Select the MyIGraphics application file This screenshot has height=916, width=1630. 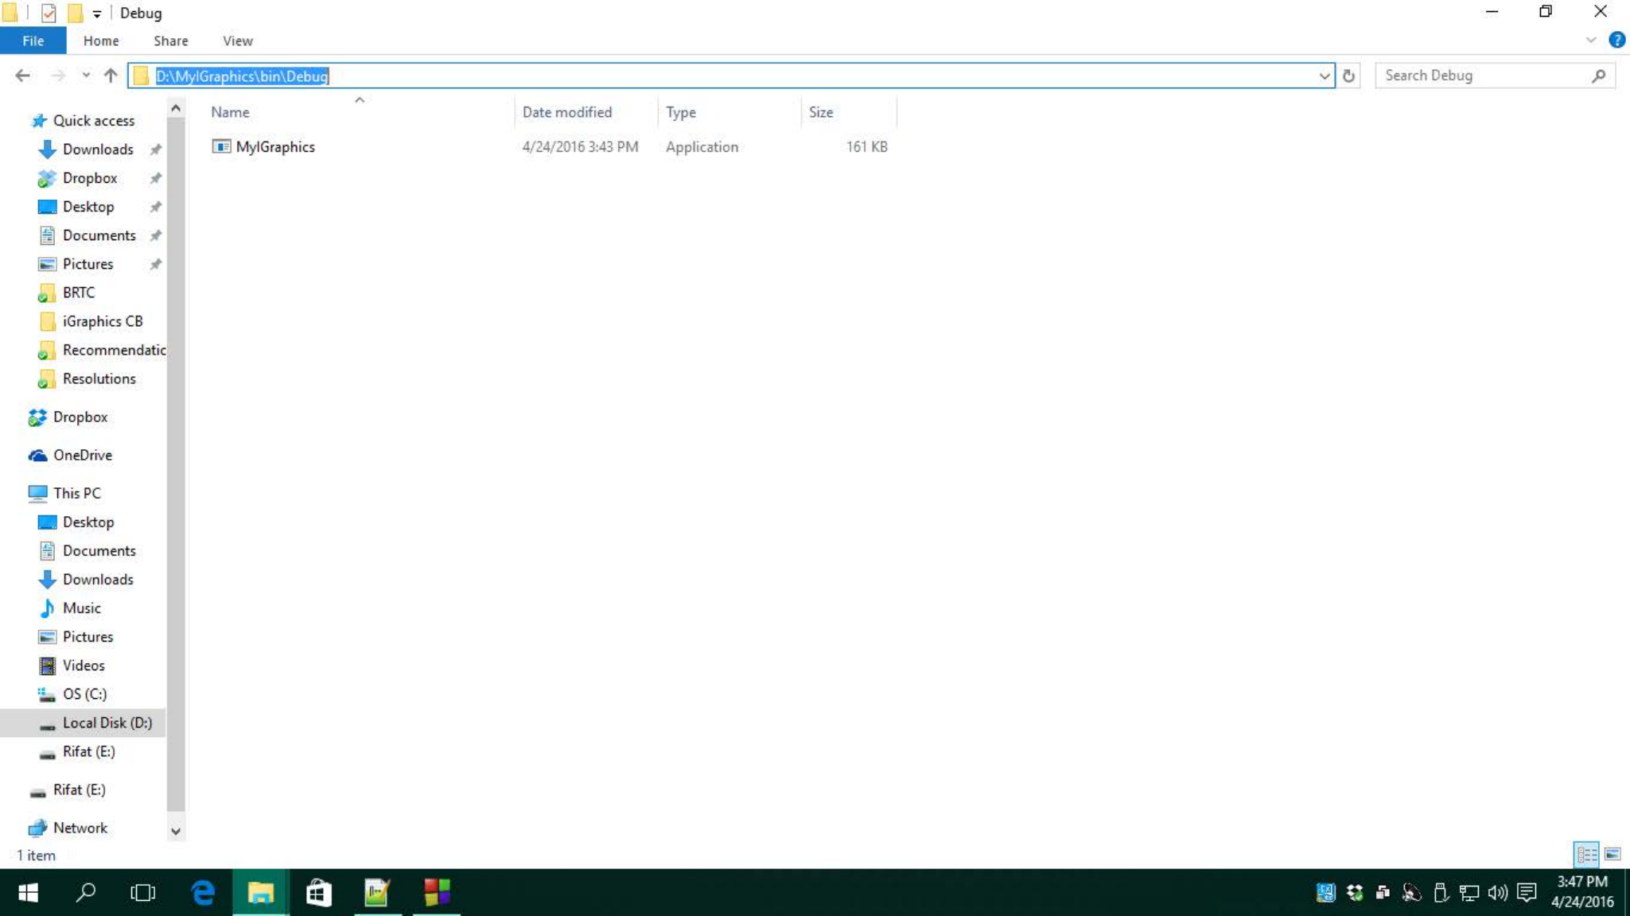[x=274, y=146]
